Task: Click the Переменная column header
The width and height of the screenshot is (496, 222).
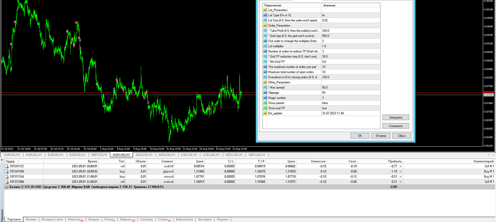Action: coord(291,5)
